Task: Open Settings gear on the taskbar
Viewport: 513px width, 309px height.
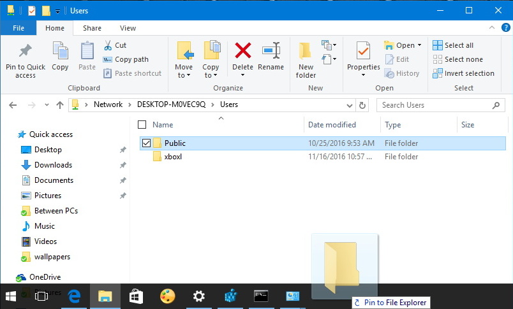Action: coord(198,296)
